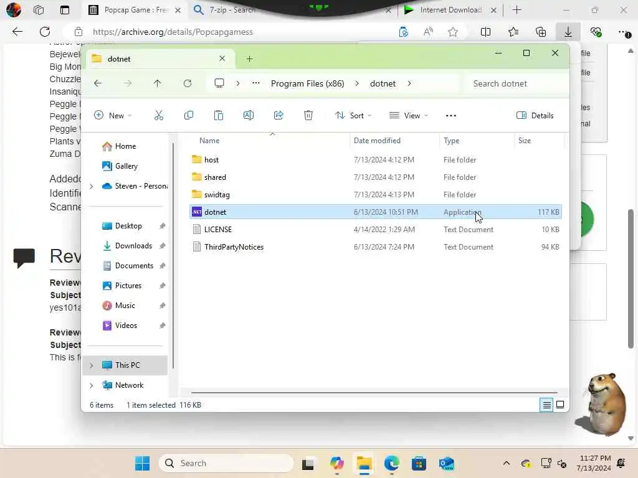638x478 pixels.
Task: Open Home in navigation pane
Action: pos(125,146)
